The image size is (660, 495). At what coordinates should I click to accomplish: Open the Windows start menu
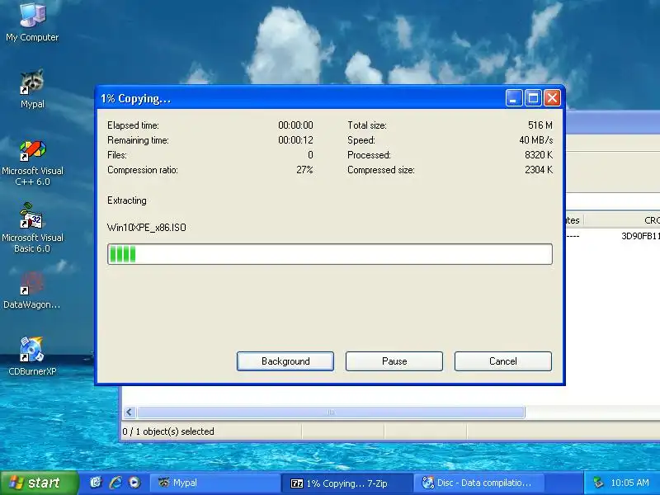tap(39, 483)
